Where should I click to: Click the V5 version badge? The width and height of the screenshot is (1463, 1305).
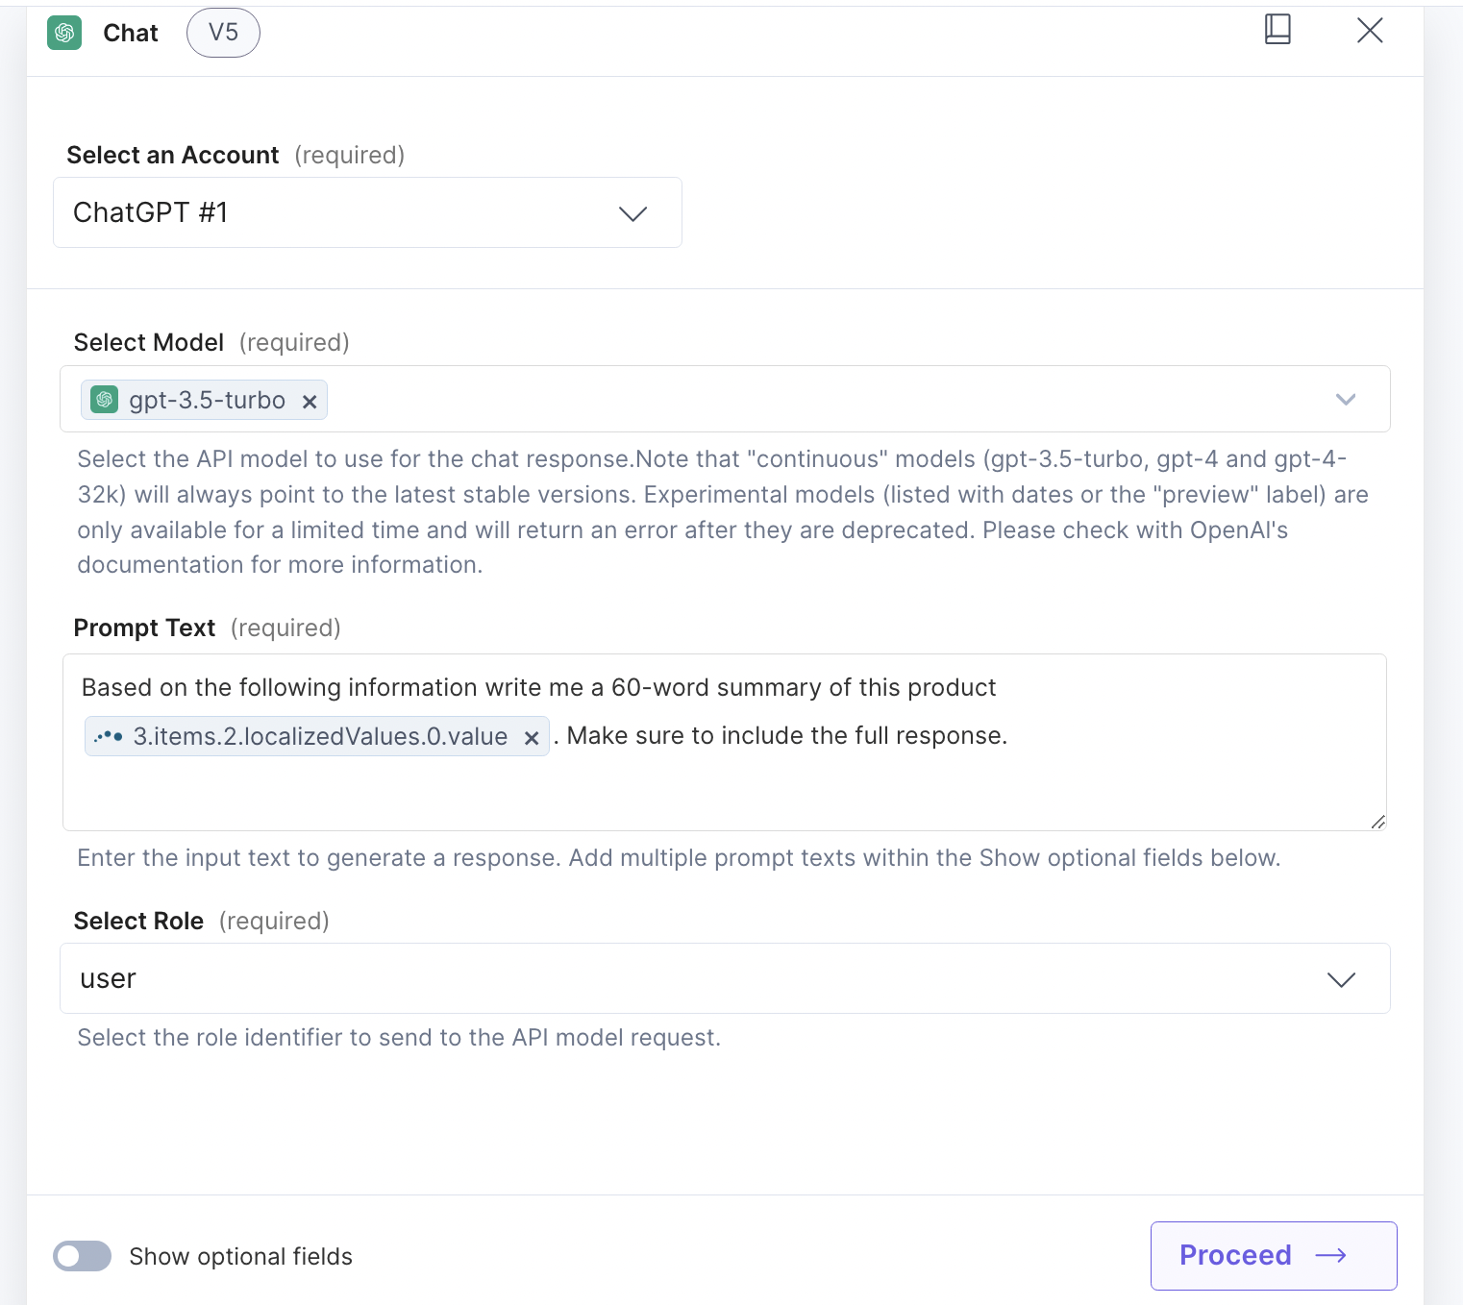(x=223, y=33)
